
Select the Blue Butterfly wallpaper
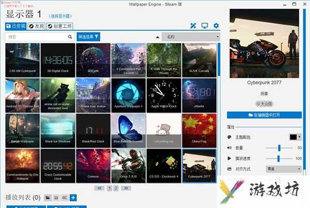pyautogui.click(x=129, y=131)
